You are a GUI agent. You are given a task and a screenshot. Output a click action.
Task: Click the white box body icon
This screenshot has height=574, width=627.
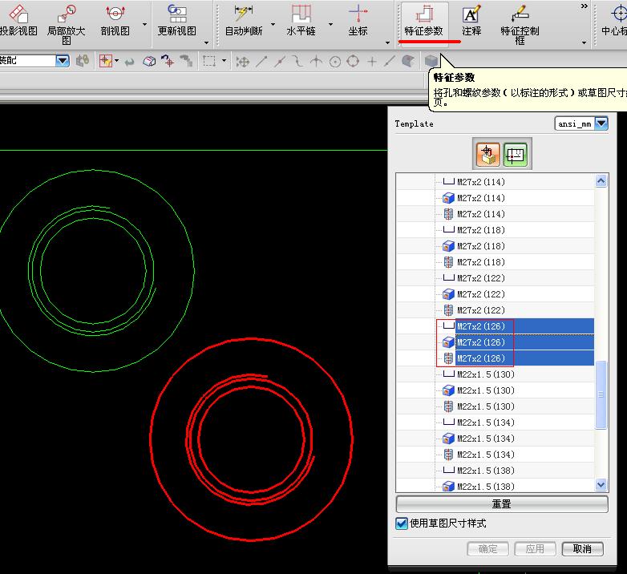(x=149, y=61)
